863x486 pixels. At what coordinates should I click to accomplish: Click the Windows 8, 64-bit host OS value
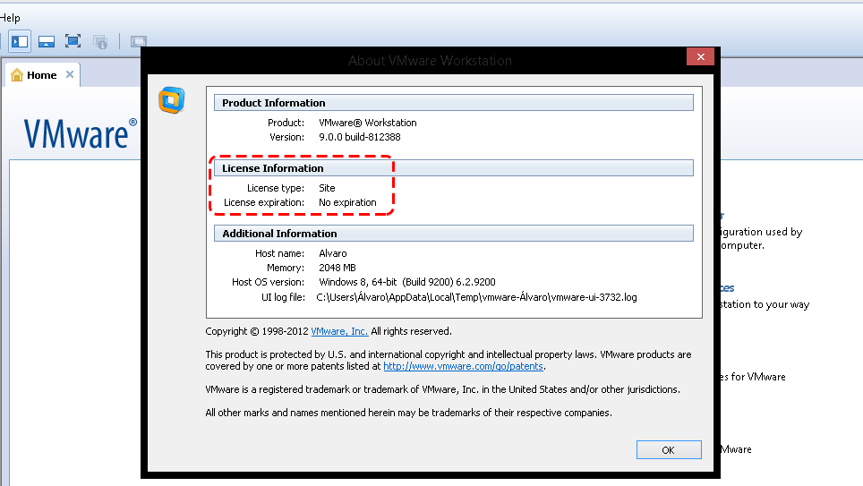[407, 282]
